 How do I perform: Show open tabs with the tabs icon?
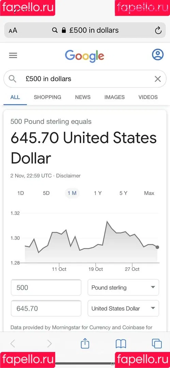(x=157, y=344)
